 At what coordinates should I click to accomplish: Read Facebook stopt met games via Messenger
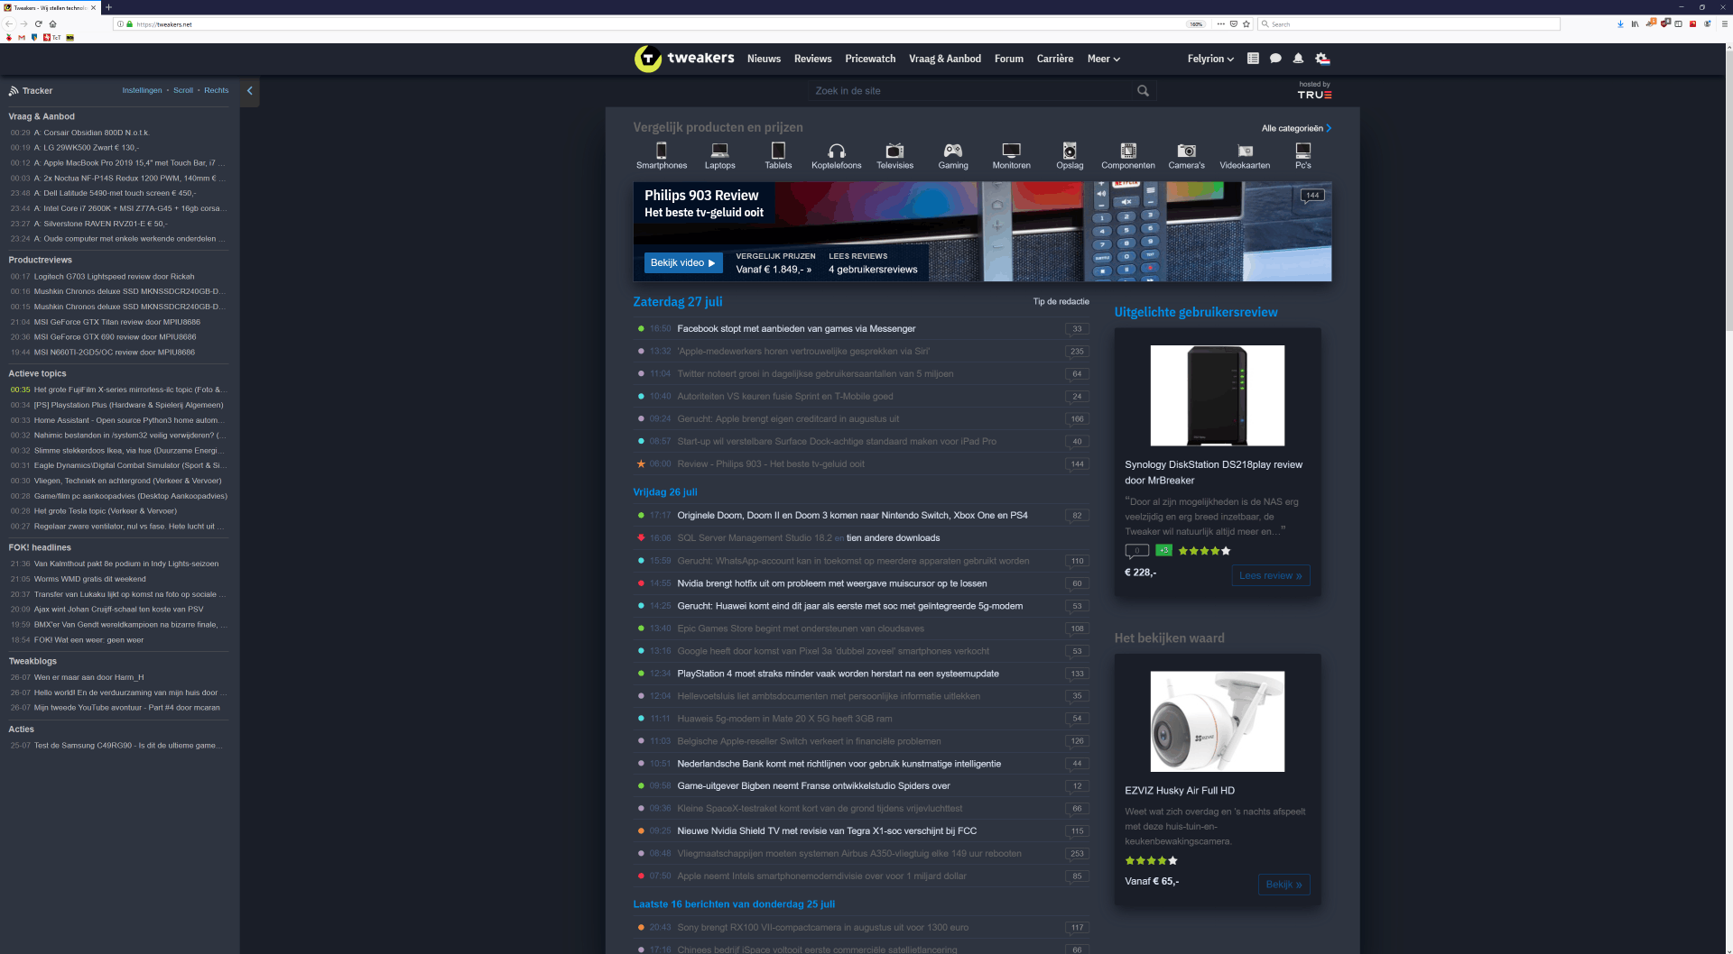click(x=796, y=329)
